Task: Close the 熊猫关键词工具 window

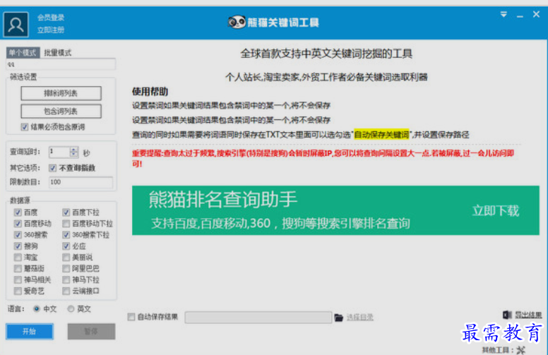Action: [536, 14]
